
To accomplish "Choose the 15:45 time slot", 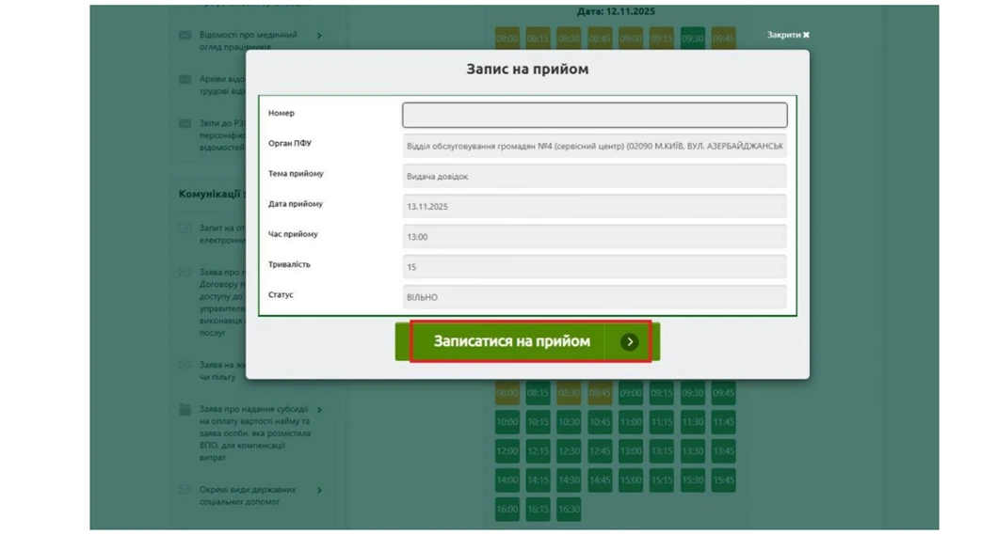I will [723, 480].
